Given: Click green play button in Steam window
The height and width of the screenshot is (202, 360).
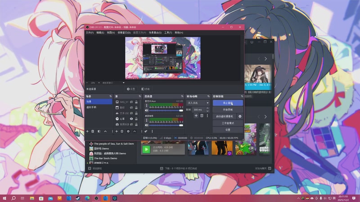Looking at the screenshot, I should click(x=146, y=149).
